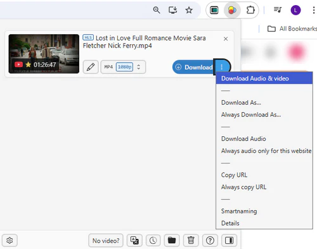Image resolution: width=317 pixels, height=249 pixels.
Task: Clear list with the trash can icon
Action: coord(191,240)
